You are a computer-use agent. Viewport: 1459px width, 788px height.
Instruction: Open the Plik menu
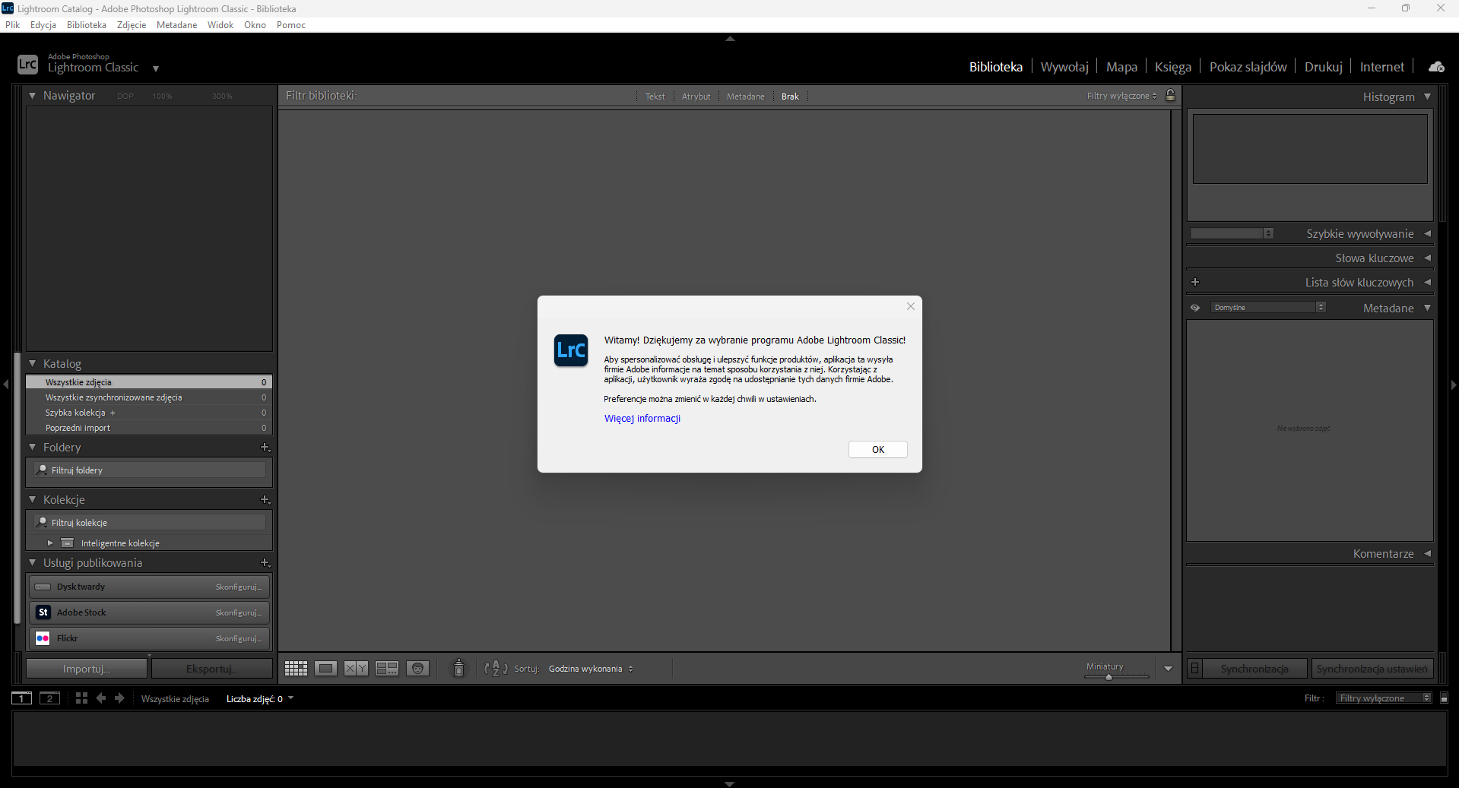point(13,25)
